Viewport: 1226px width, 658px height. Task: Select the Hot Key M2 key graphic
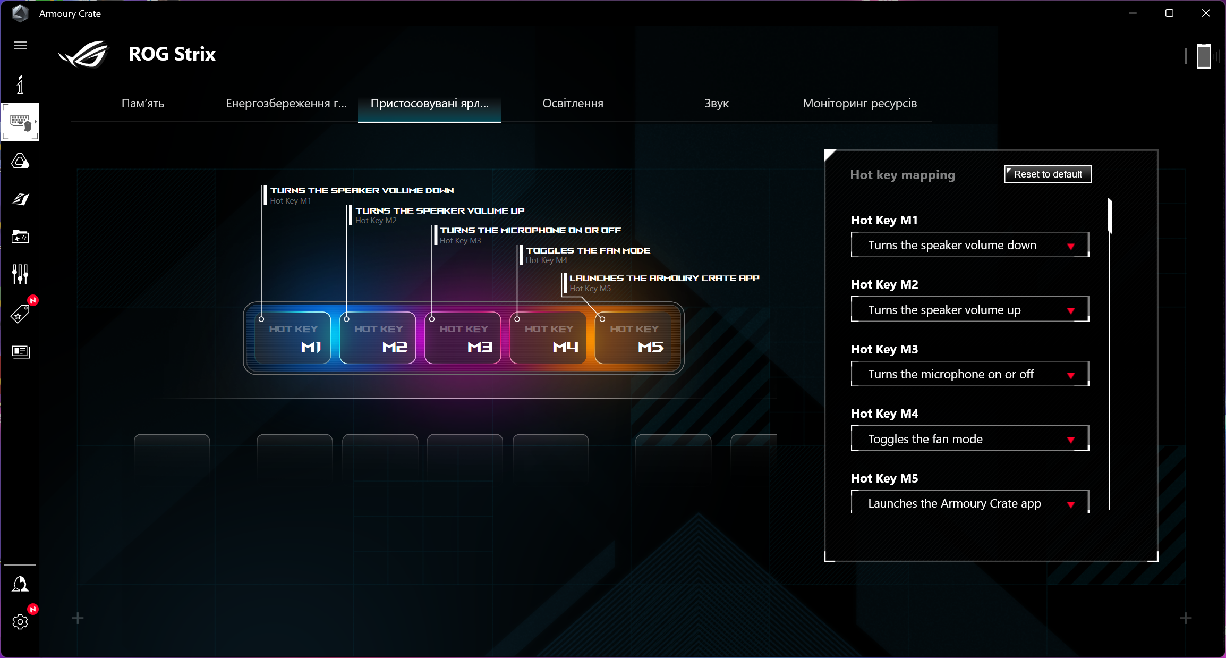coord(378,338)
